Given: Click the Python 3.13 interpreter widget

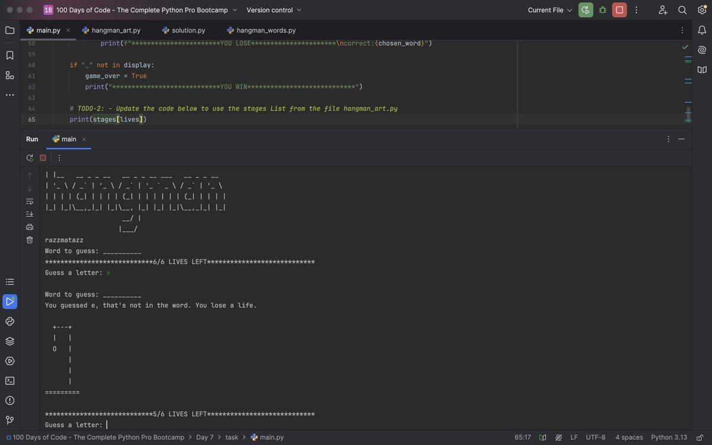Looking at the screenshot, I should coord(669,437).
